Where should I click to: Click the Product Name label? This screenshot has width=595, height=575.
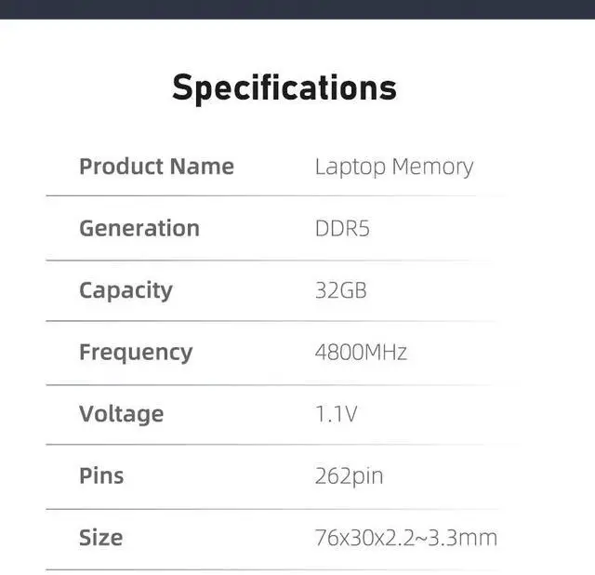(156, 167)
